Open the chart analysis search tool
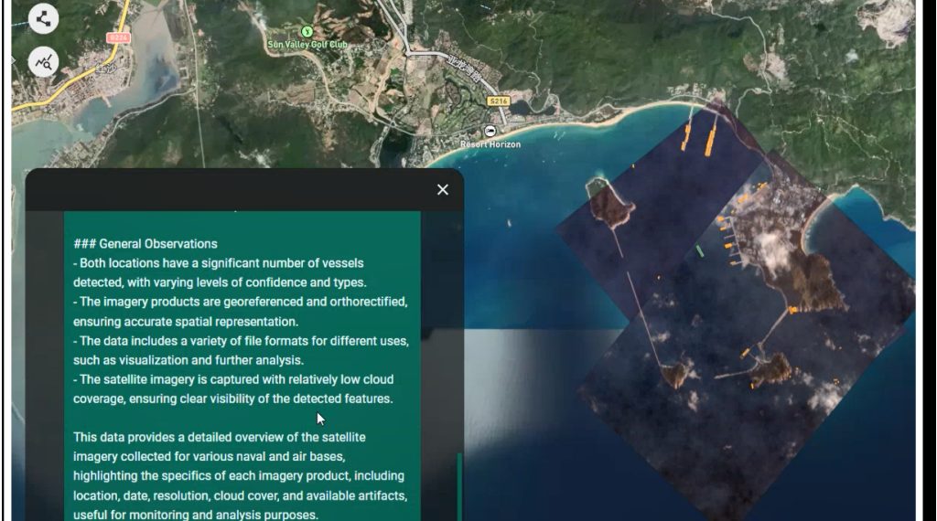This screenshot has height=521, width=937. 43,61
